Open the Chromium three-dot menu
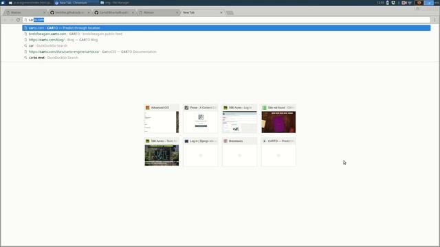Viewport: 440px width, 247px height. pyautogui.click(x=434, y=20)
